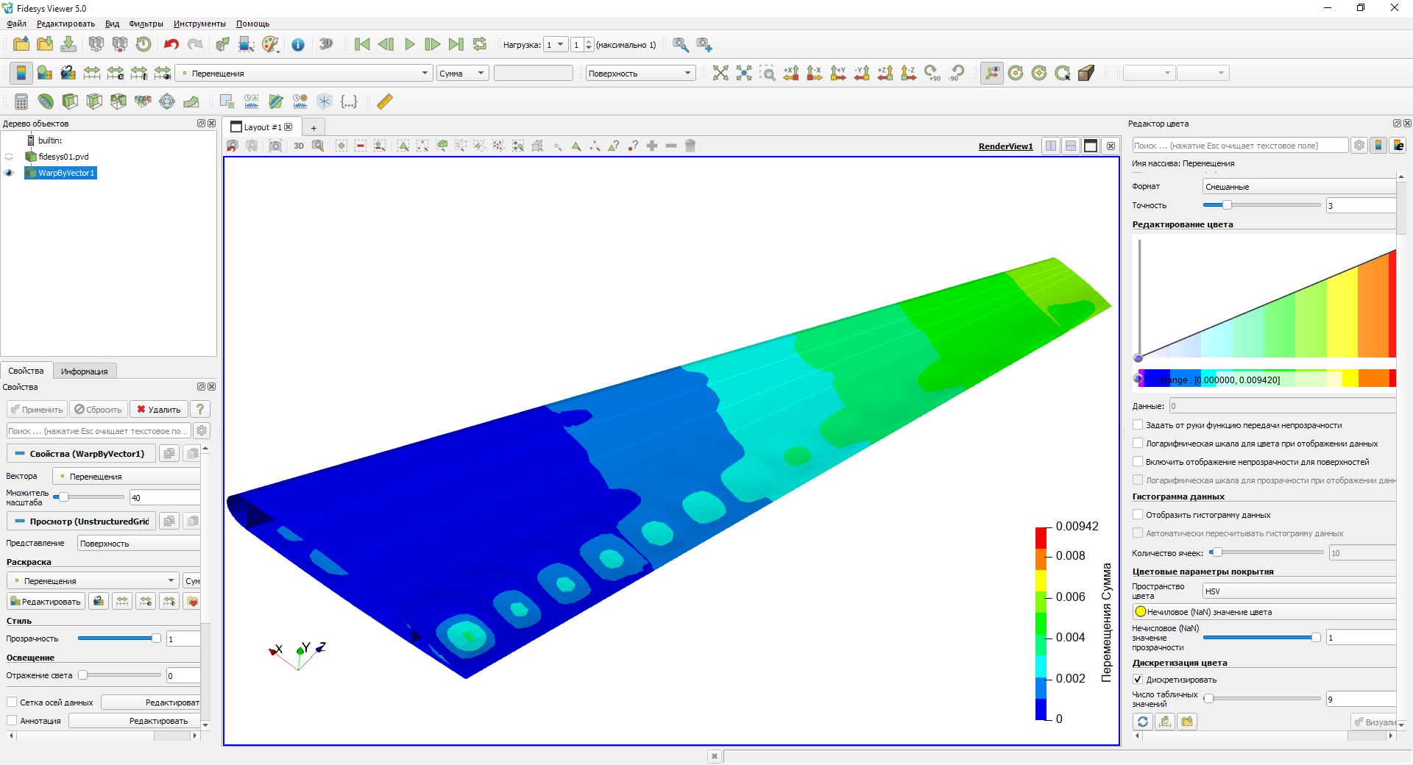Image resolution: width=1413 pixels, height=765 pixels.
Task: Undo the last action
Action: point(171,44)
